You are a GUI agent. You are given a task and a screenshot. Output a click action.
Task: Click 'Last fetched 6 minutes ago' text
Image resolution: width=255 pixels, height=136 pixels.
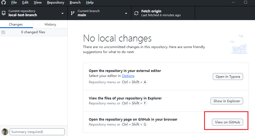click(x=161, y=15)
